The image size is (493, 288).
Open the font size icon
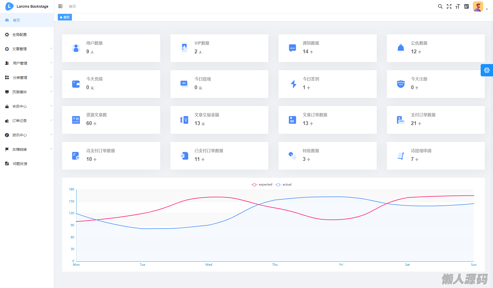click(x=458, y=6)
